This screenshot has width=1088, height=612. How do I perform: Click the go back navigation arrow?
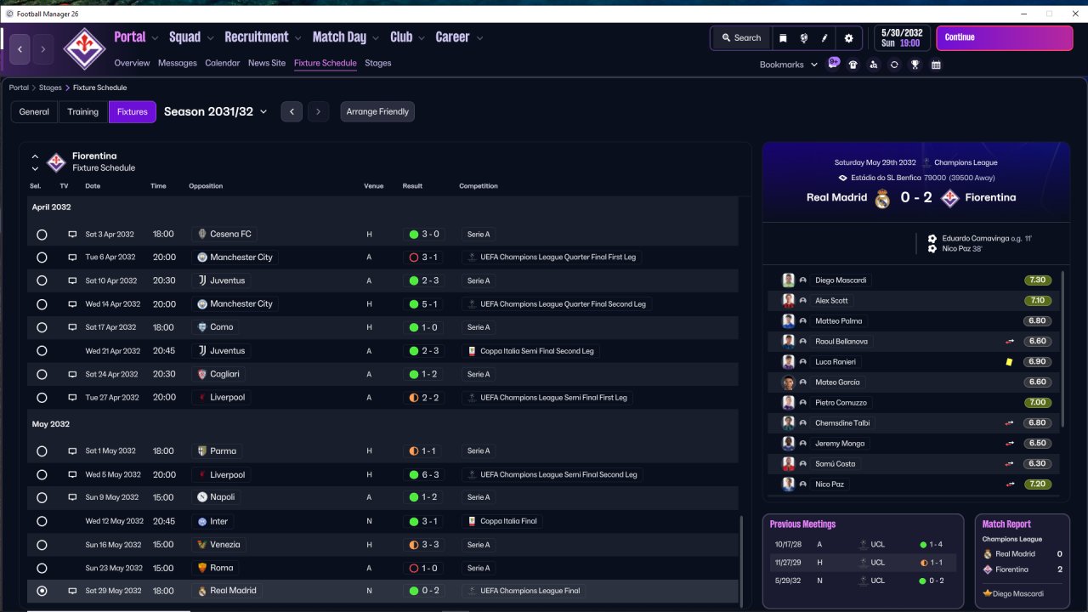[x=20, y=49]
